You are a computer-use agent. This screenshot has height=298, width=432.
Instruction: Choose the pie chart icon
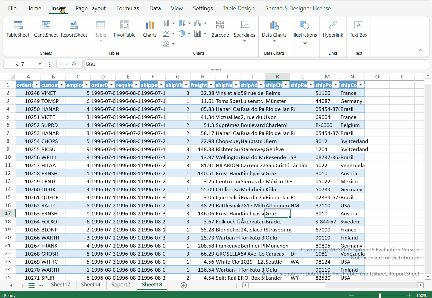point(182,33)
